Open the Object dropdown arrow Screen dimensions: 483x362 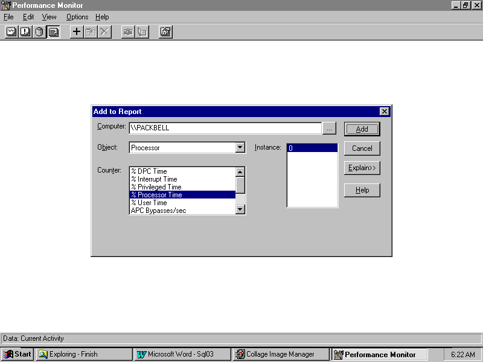(x=240, y=147)
